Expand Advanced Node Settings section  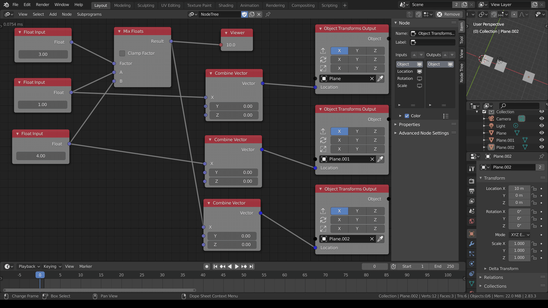tap(423, 133)
